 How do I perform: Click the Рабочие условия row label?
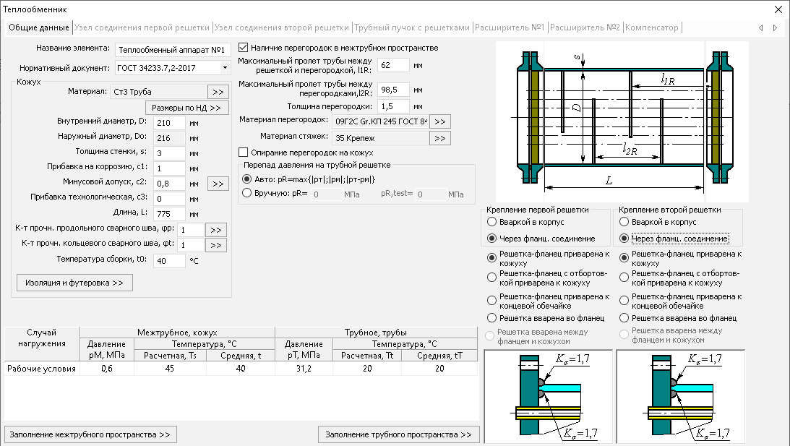[x=42, y=369]
